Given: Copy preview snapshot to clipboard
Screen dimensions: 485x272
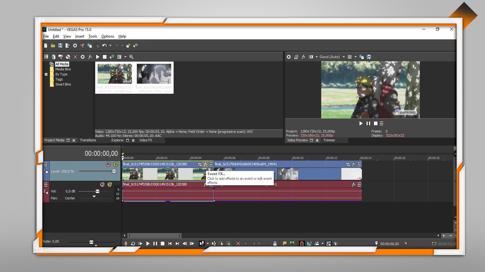Looking at the screenshot, I should pyautogui.click(x=361, y=57).
